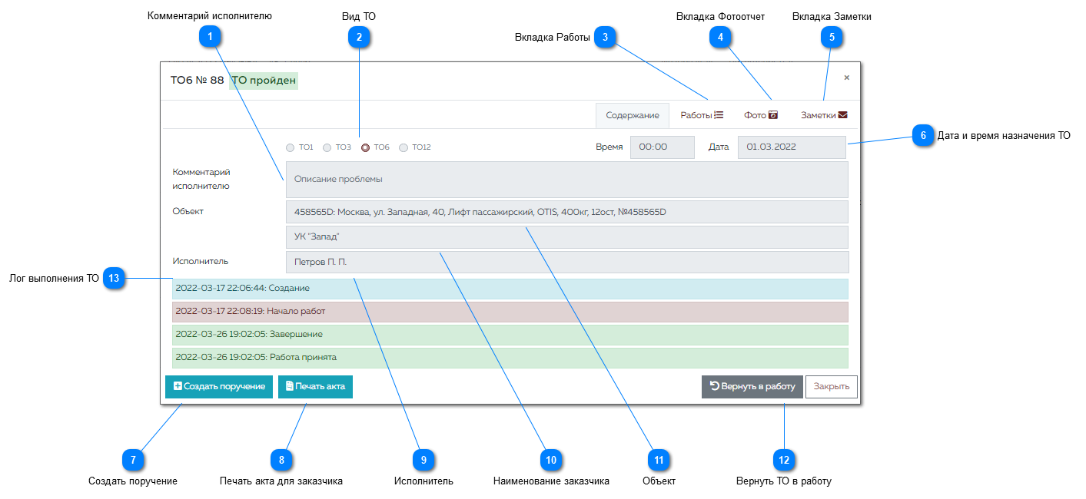This screenshot has width=1086, height=499.
Task: Click the Создать поручение button
Action: [219, 386]
